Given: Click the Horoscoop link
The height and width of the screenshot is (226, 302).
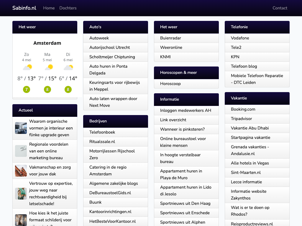Looking at the screenshot, I should coord(170,84).
